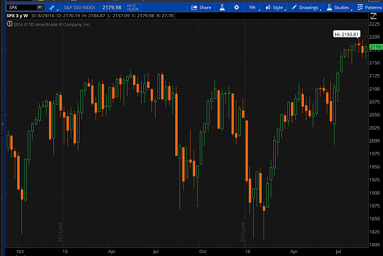Click the Hi: 2193.81 price bubble
This screenshot has height=256, width=383.
pyautogui.click(x=347, y=34)
